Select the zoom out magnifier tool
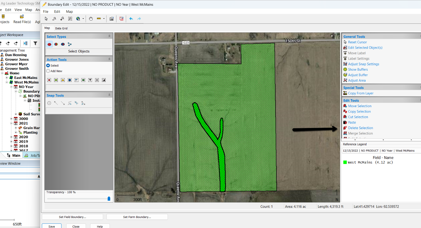The height and width of the screenshot is (228, 421). tap(54, 19)
